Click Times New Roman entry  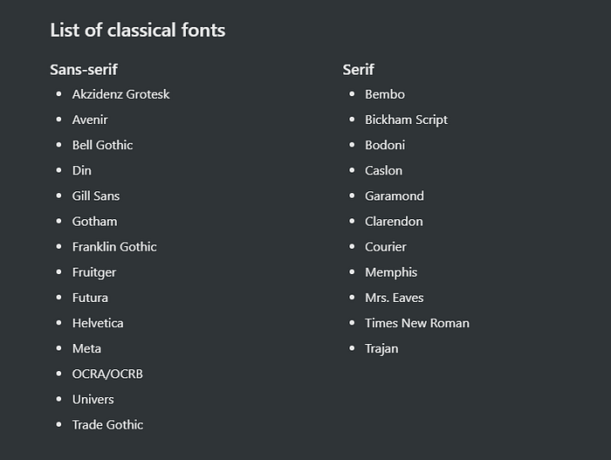tap(417, 323)
